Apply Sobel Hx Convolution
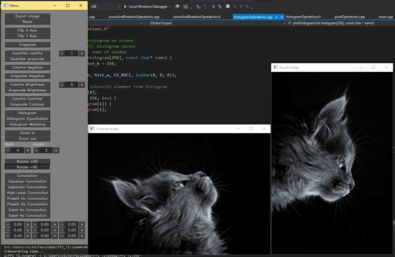395x257 pixels. 27,210
